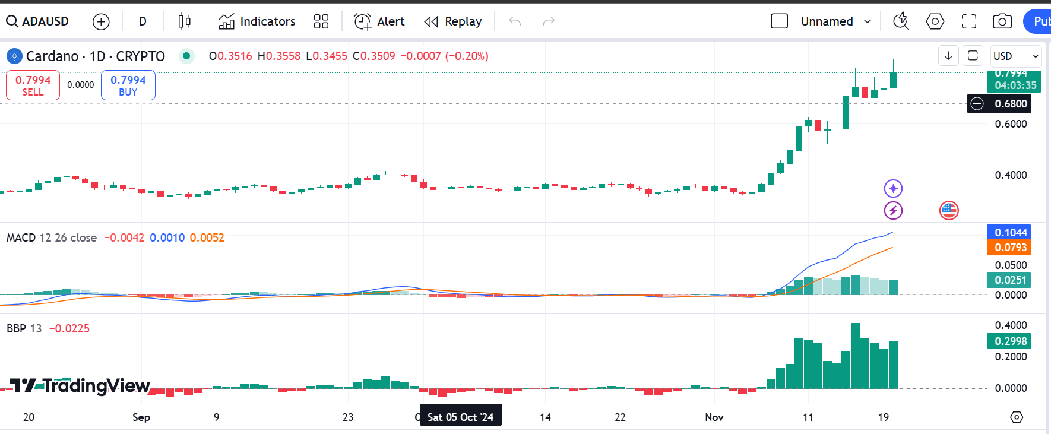This screenshot has height=434, width=1051.
Task: Expand the Unnamed layout dropdown
Action: (836, 21)
